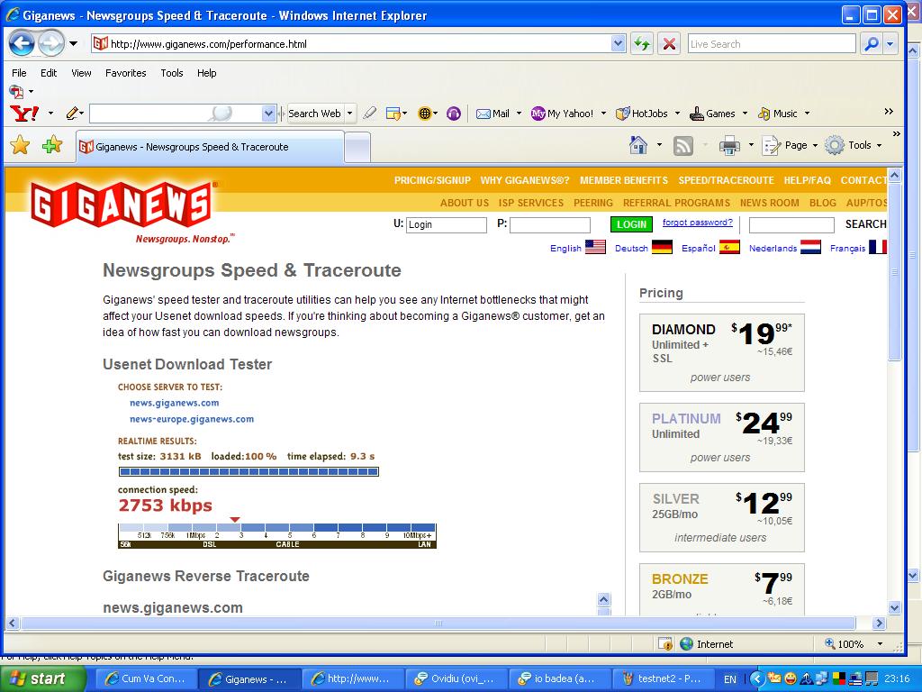
Task: Open the Favorites menu
Action: click(x=125, y=73)
